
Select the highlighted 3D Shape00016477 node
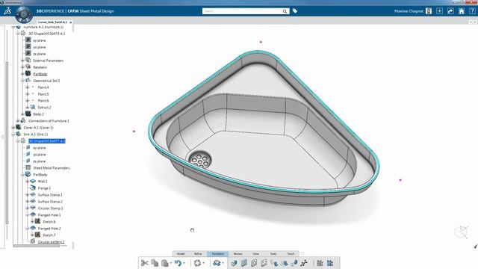point(47,141)
